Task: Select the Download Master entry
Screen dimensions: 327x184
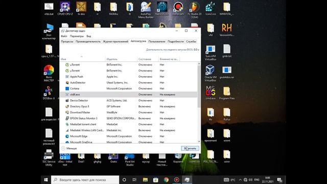Action: click(x=128, y=112)
